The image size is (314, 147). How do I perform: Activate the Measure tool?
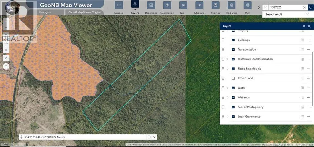(199, 5)
